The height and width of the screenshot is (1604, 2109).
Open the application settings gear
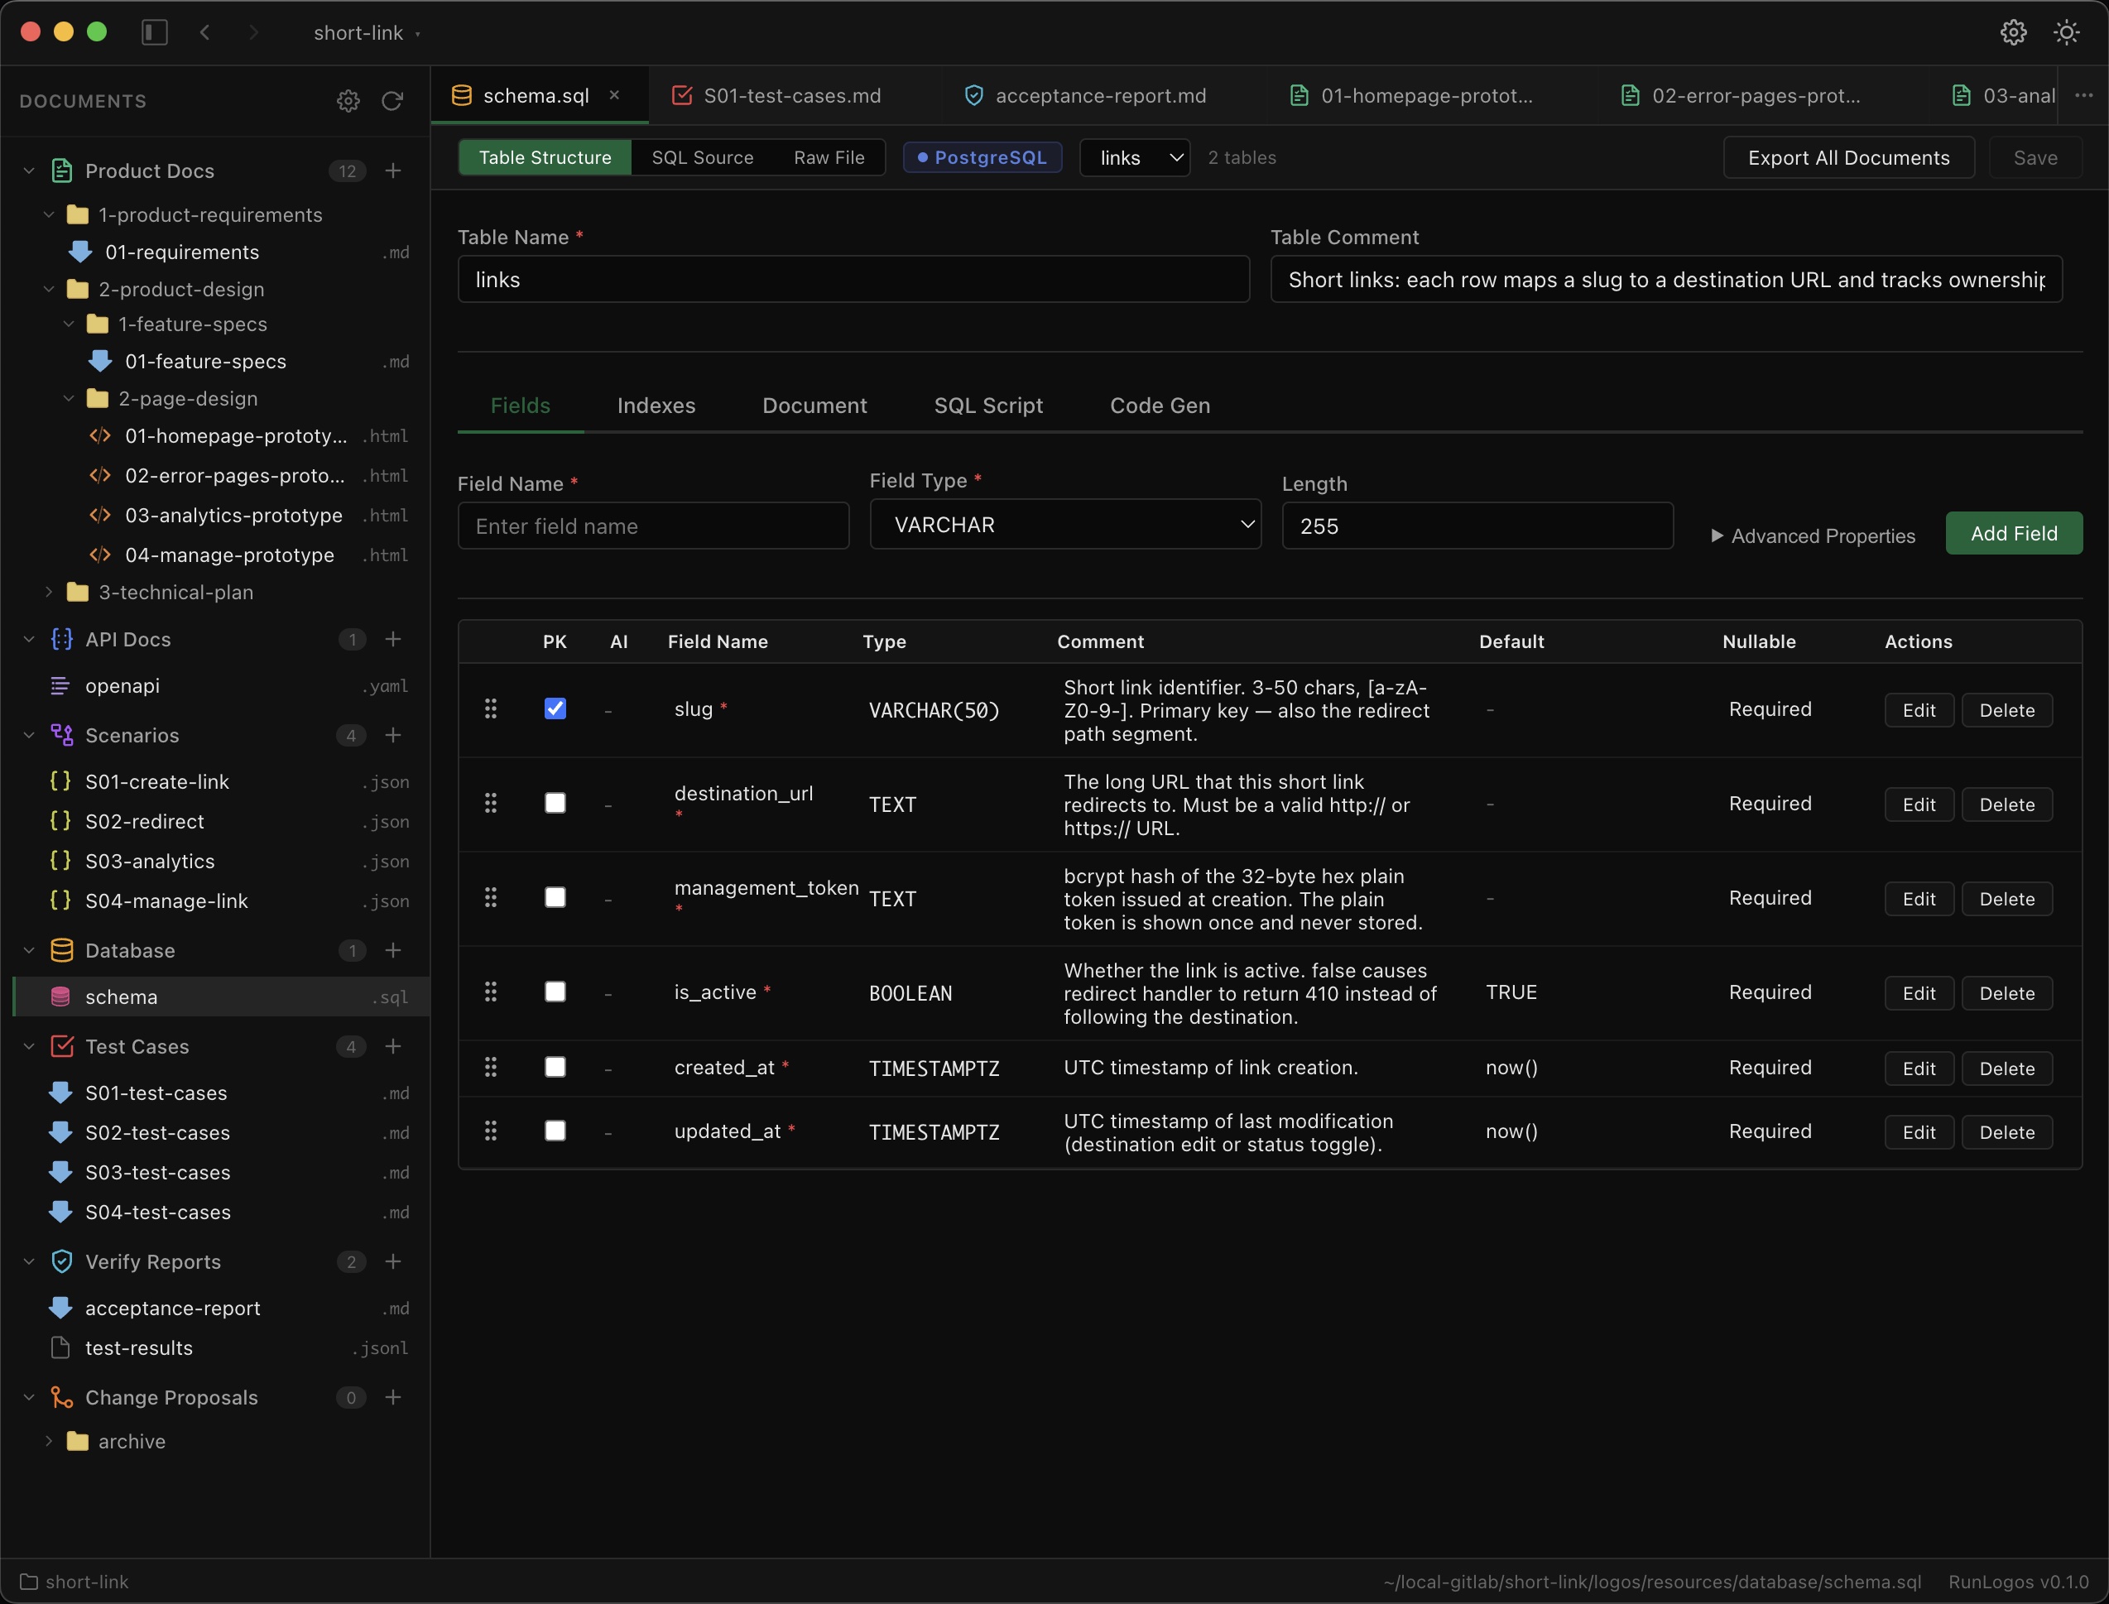click(2013, 31)
